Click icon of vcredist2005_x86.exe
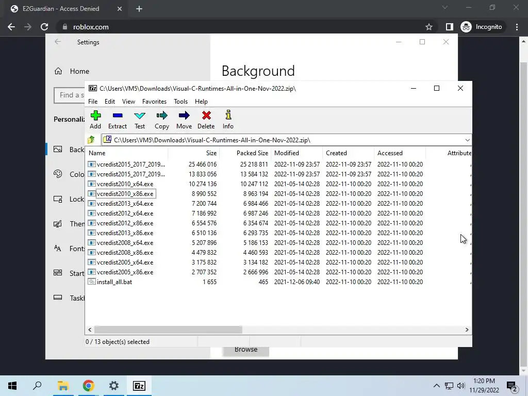528x396 pixels. [x=92, y=272]
